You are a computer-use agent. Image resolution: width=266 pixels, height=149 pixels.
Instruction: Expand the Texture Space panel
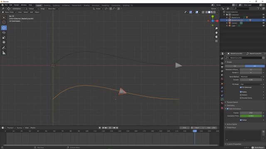coord(232,102)
